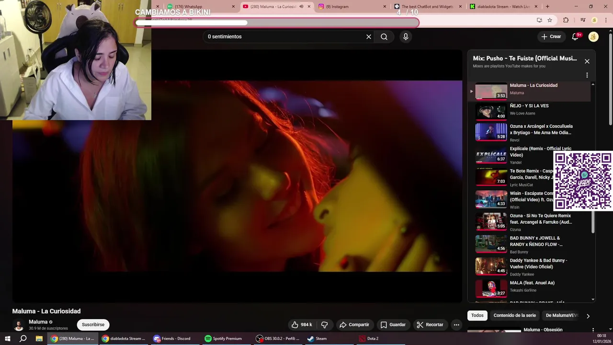
Task: Click the Guardar save button
Action: point(393,324)
